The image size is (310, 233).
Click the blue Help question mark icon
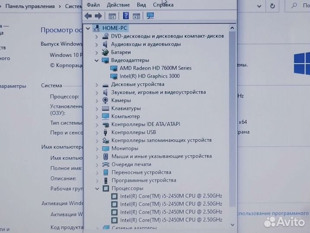point(126,16)
